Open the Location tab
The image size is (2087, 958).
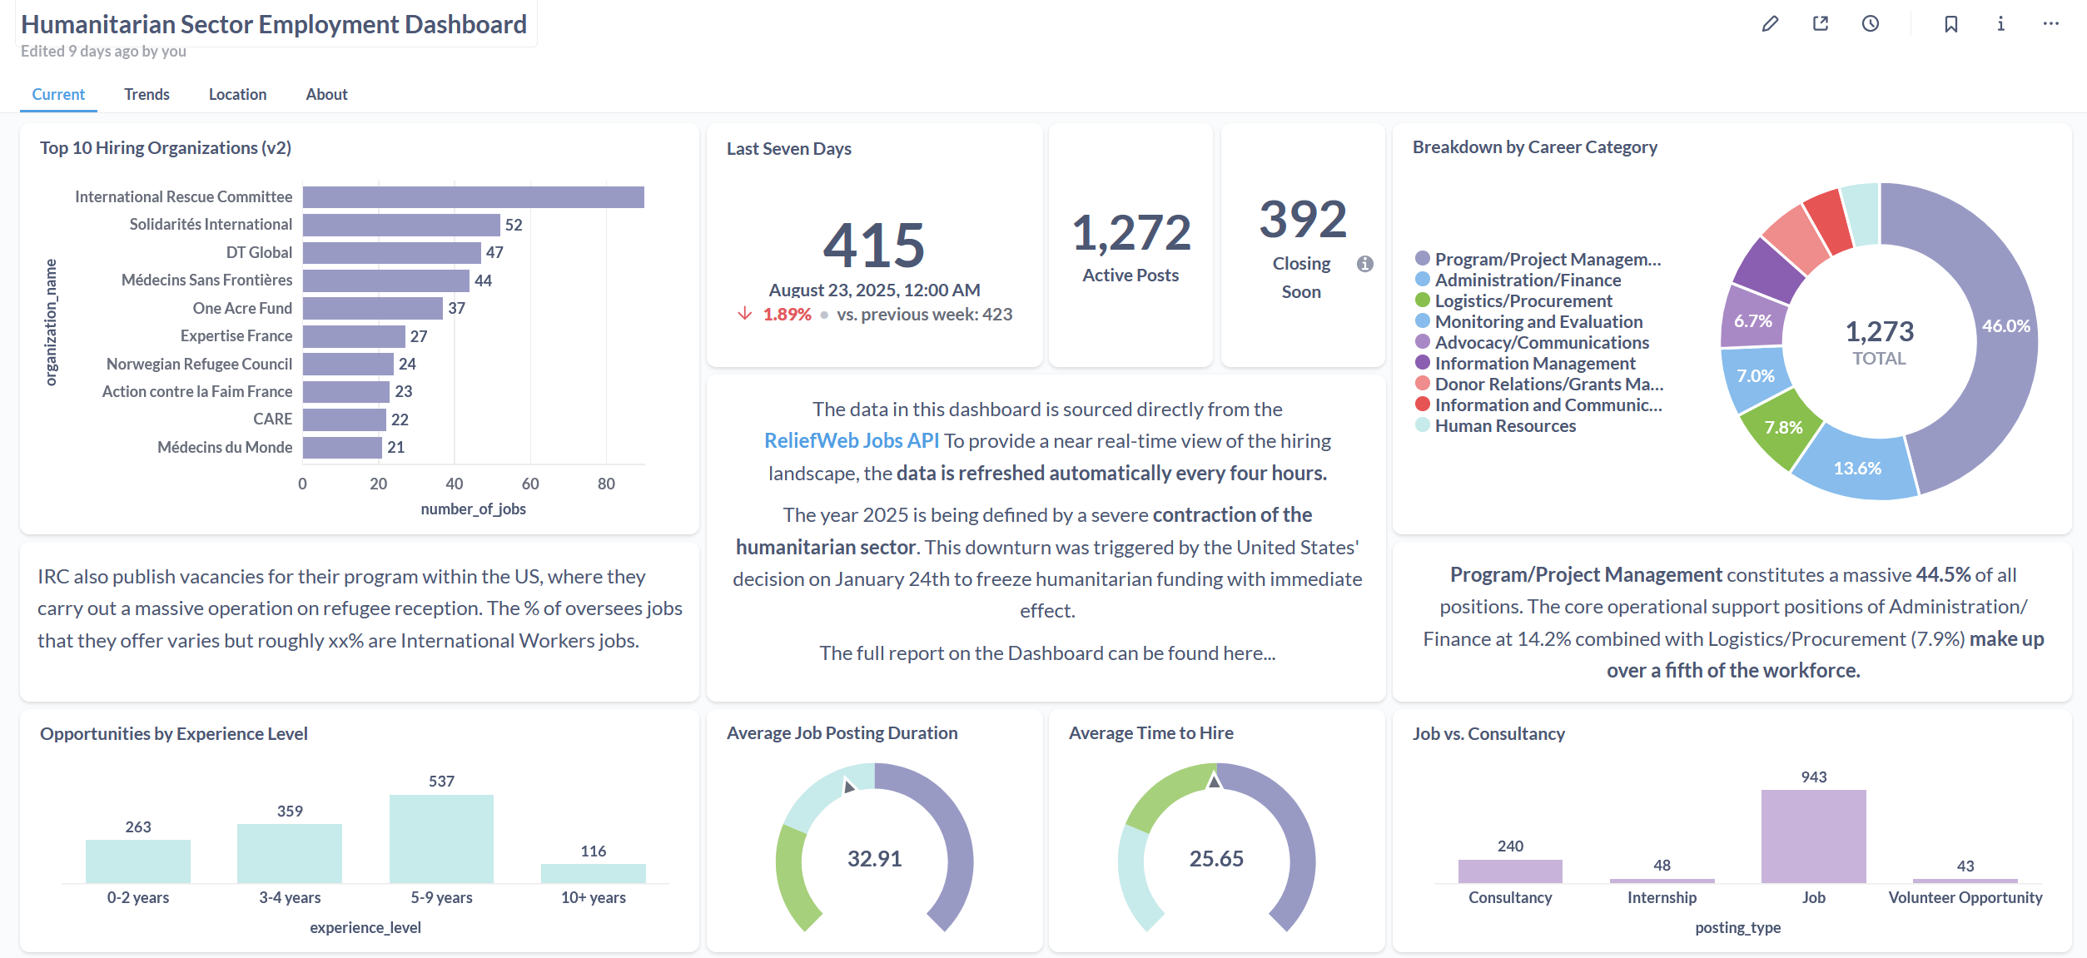[x=237, y=94]
